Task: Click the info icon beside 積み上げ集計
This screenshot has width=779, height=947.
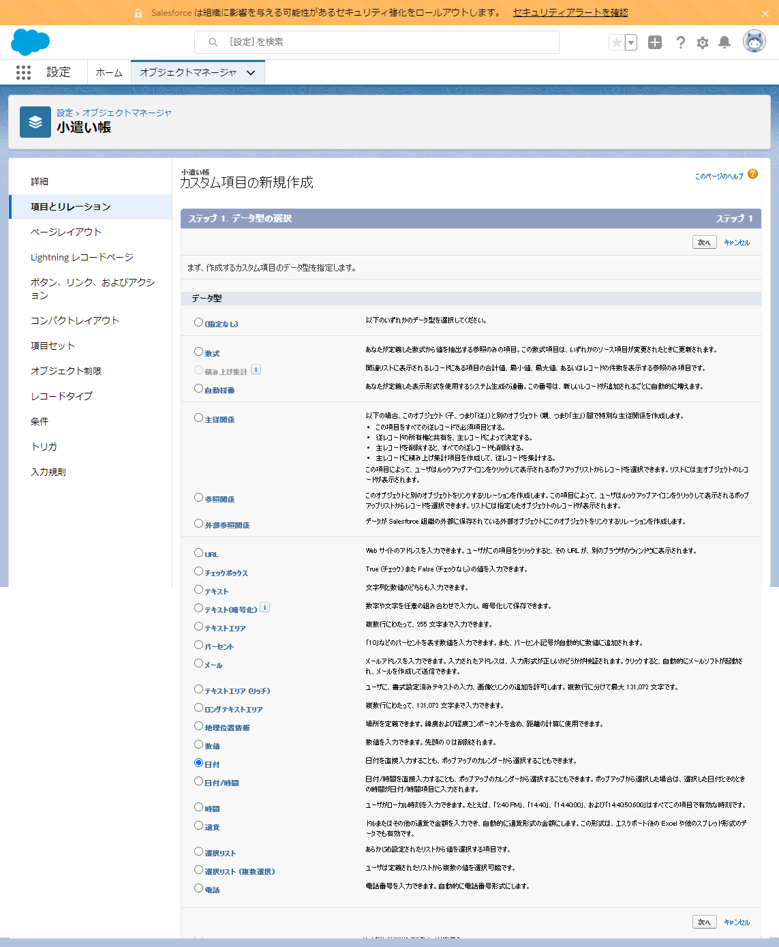Action: point(256,370)
